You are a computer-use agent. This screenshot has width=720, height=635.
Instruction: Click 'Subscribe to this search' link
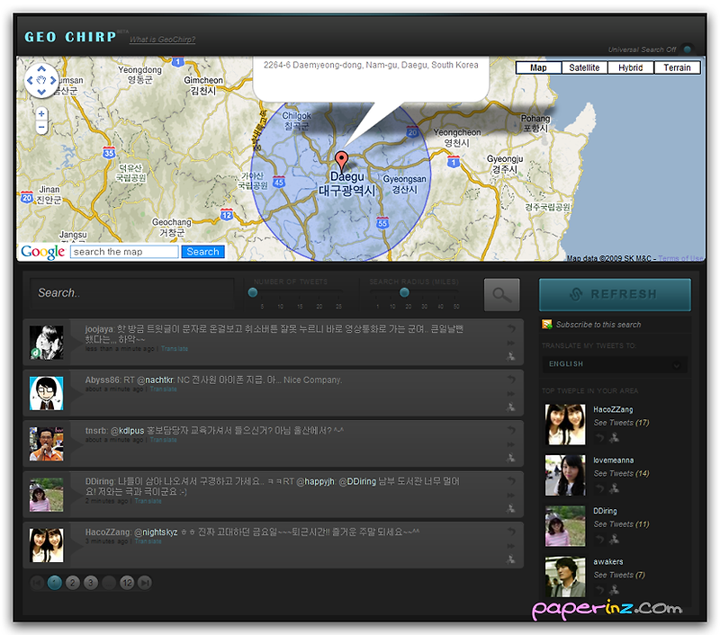(x=598, y=325)
